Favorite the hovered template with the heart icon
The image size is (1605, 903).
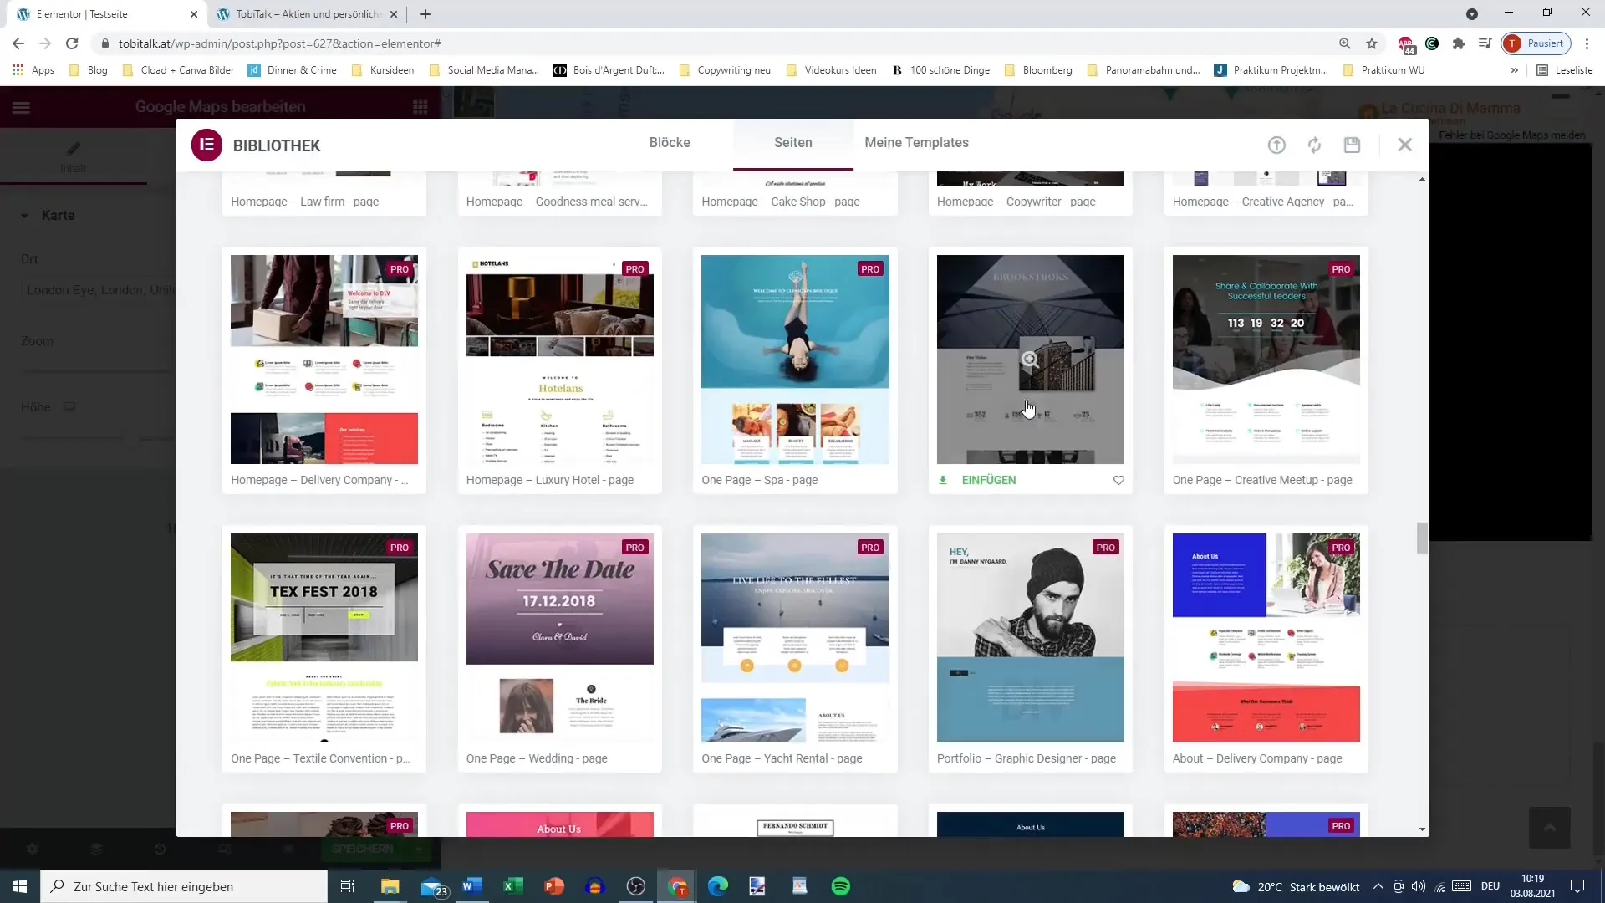[x=1118, y=480]
